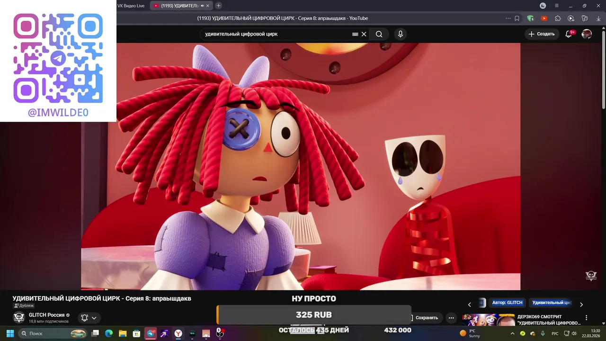Open the YouTube account avatar menu
The height and width of the screenshot is (341, 606).
pos(587,34)
